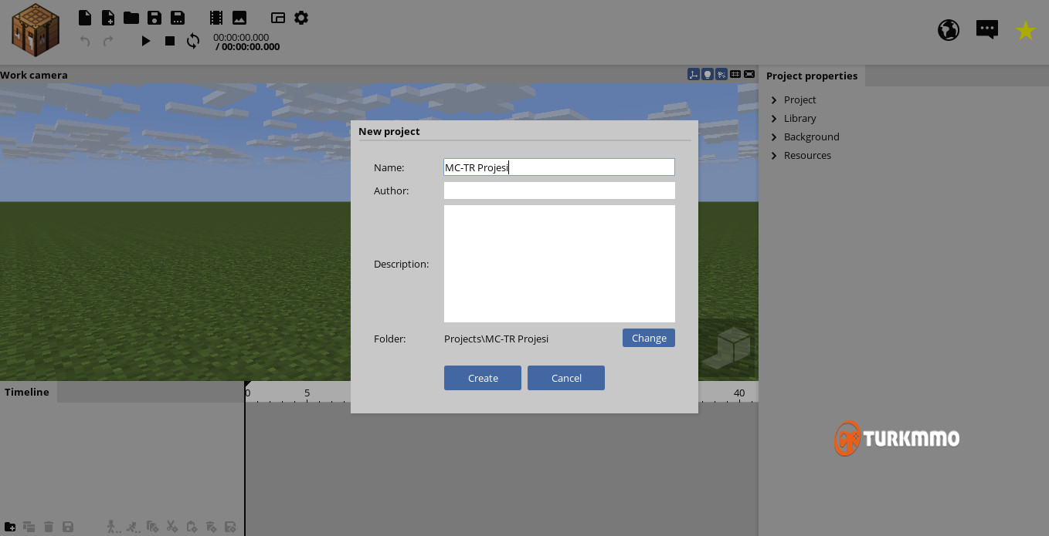Add new timeline folder icon

[x=10, y=527]
